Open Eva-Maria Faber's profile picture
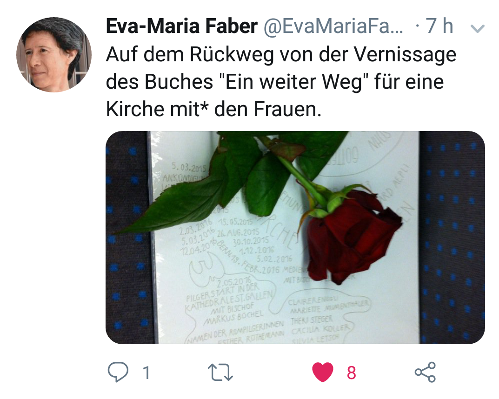 click(54, 55)
